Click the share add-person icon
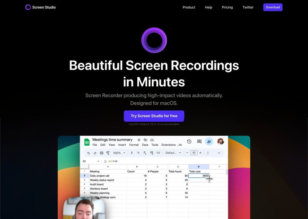Image resolution: width=308 pixels, height=219 pixels. (x=209, y=142)
